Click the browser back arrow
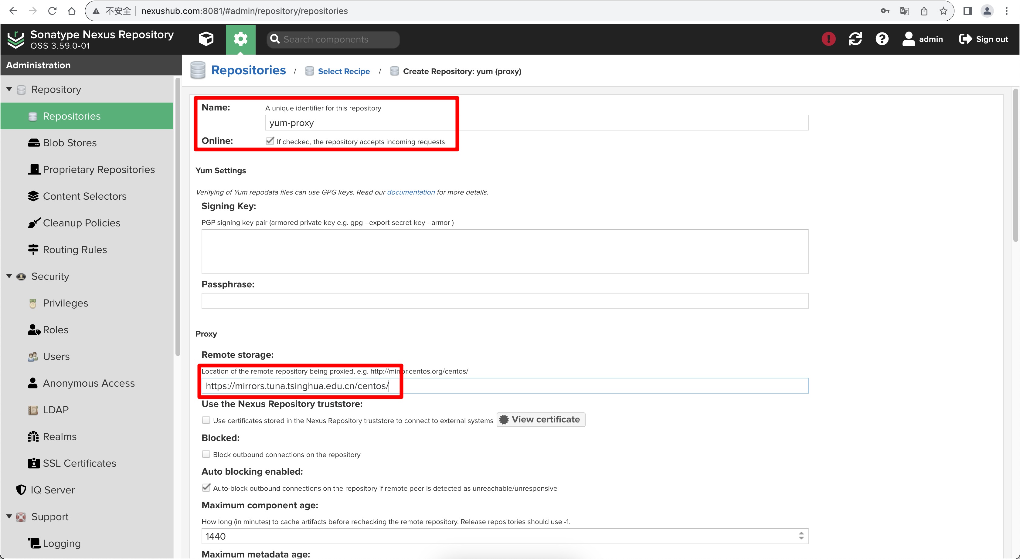The height and width of the screenshot is (559, 1020). point(13,11)
